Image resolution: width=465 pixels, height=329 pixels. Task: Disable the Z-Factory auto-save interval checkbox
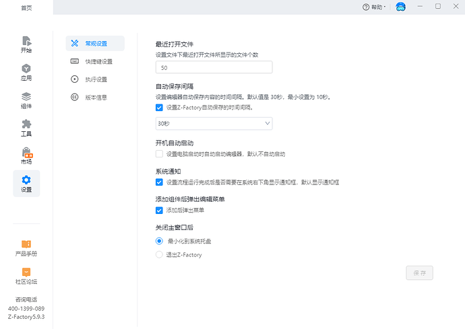pyautogui.click(x=159, y=107)
